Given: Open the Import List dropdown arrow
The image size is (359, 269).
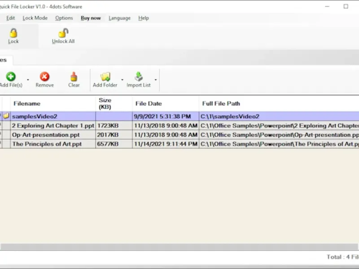Looking at the screenshot, I should (156, 80).
